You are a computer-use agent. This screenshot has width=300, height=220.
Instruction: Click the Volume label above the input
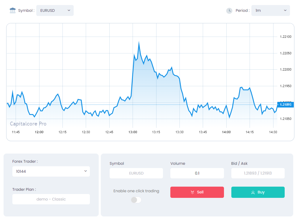[x=178, y=164]
